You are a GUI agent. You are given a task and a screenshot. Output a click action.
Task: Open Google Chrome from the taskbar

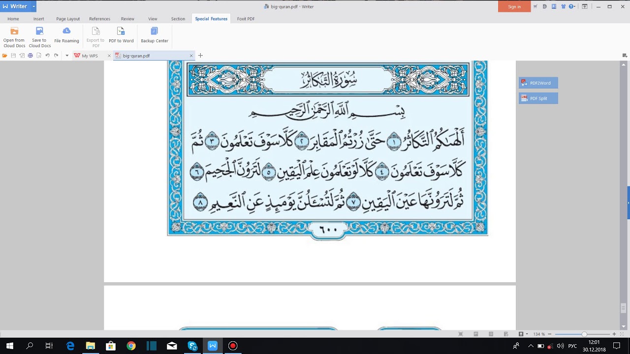(x=131, y=346)
